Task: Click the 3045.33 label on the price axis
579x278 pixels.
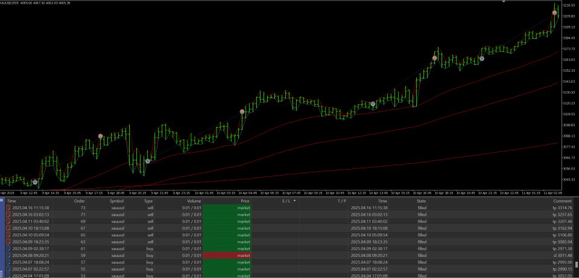Action: click(569, 179)
